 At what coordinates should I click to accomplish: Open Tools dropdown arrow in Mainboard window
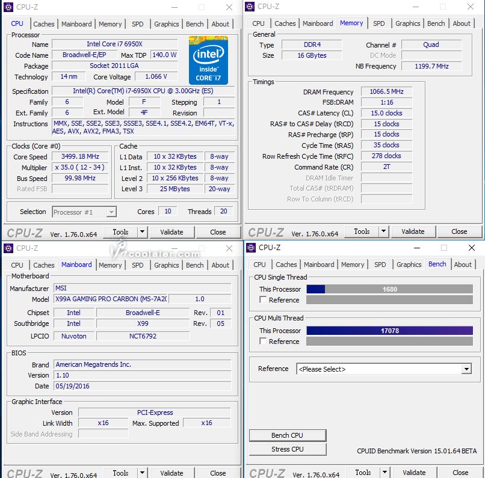142,473
